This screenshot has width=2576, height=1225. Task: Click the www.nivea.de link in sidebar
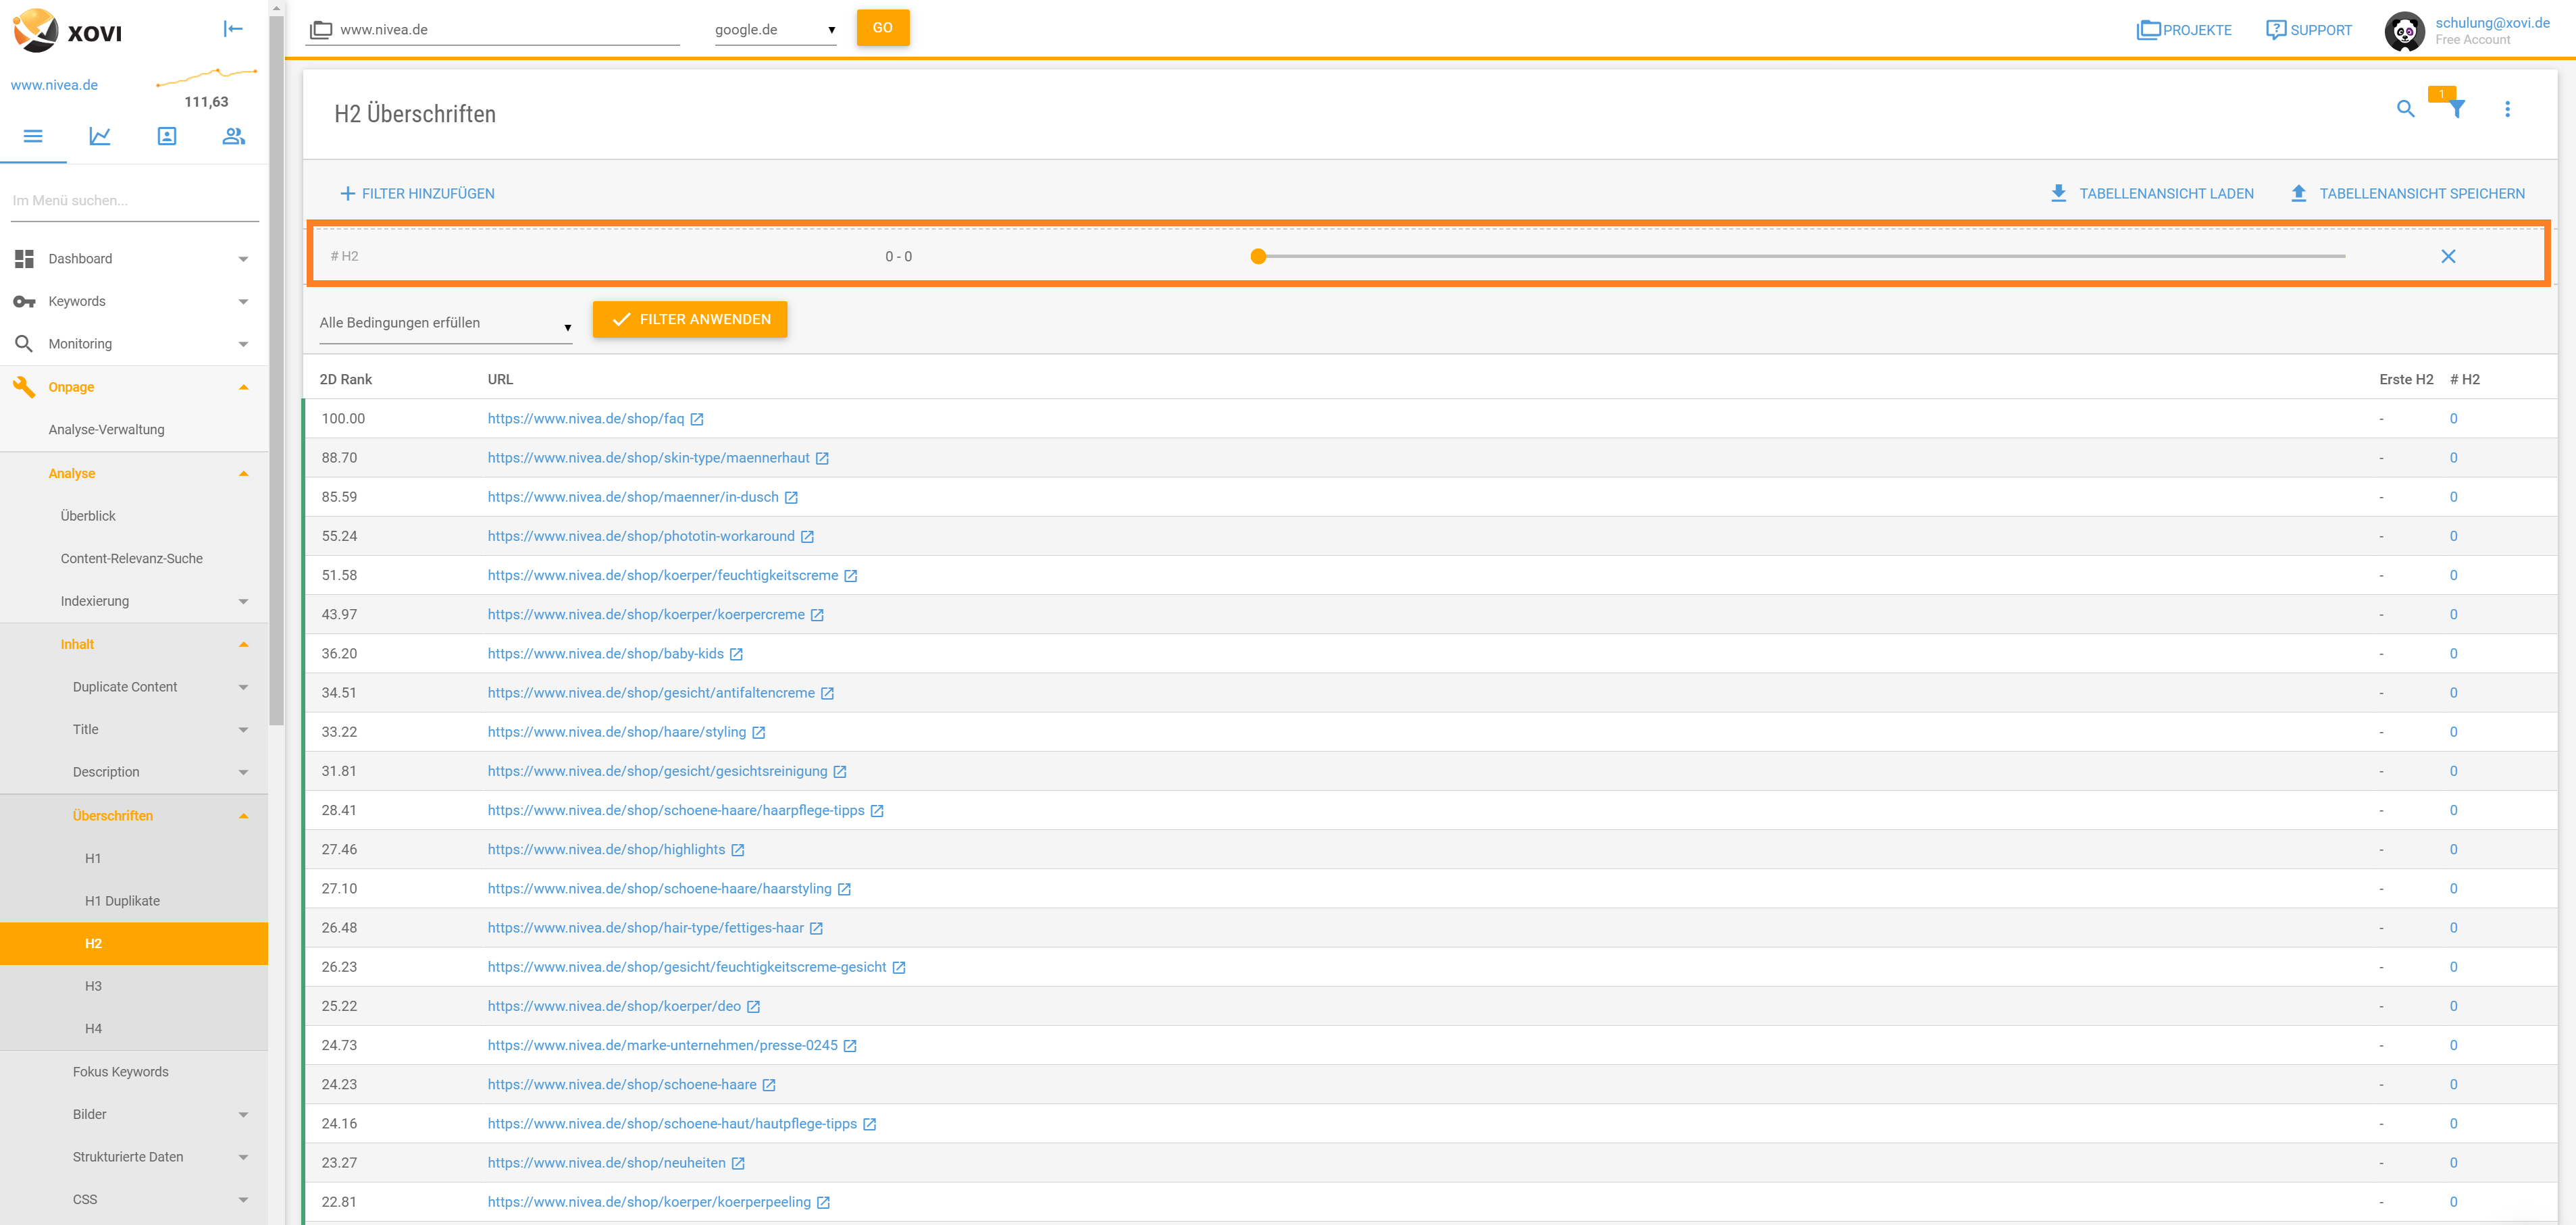(54, 85)
